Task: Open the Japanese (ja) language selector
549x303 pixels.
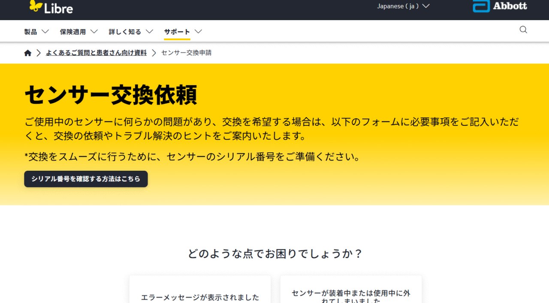Action: pos(398,6)
